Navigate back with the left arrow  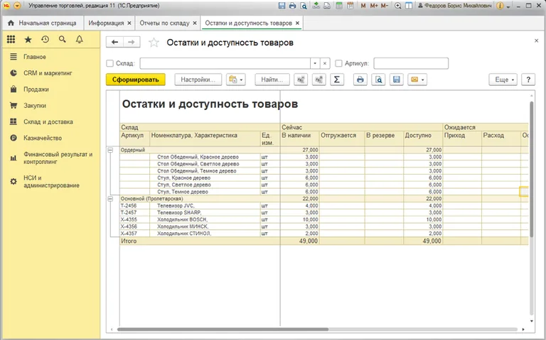[114, 43]
